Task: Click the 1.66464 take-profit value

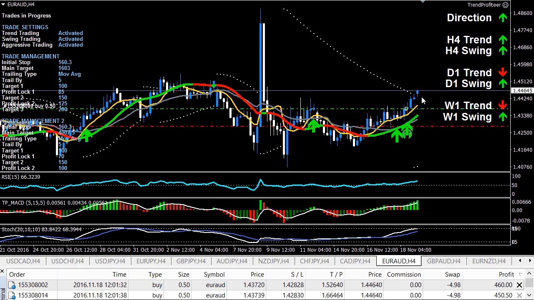Action: click(x=332, y=295)
